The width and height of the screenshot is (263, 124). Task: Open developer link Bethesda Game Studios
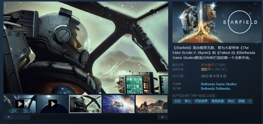pos(219,84)
